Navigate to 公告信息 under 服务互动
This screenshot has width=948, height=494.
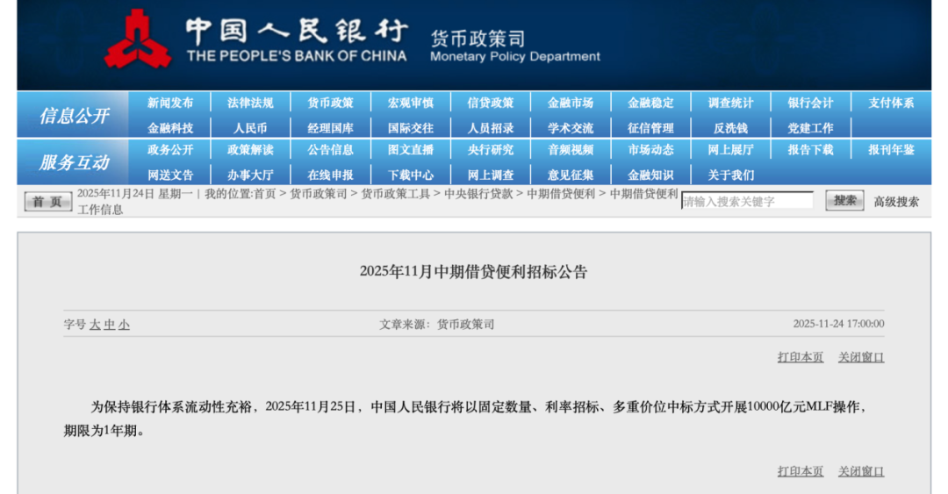pos(330,150)
